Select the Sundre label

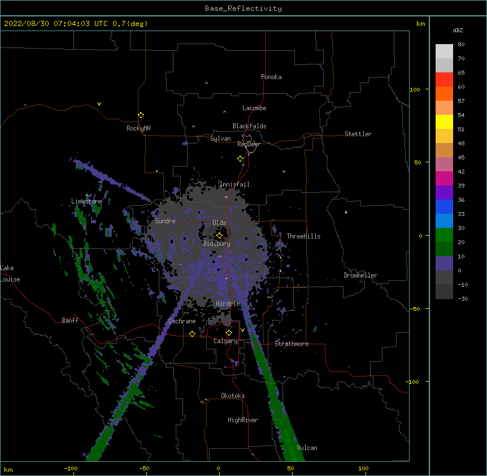pos(165,221)
